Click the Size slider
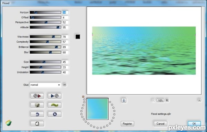 [x=46, y=62]
